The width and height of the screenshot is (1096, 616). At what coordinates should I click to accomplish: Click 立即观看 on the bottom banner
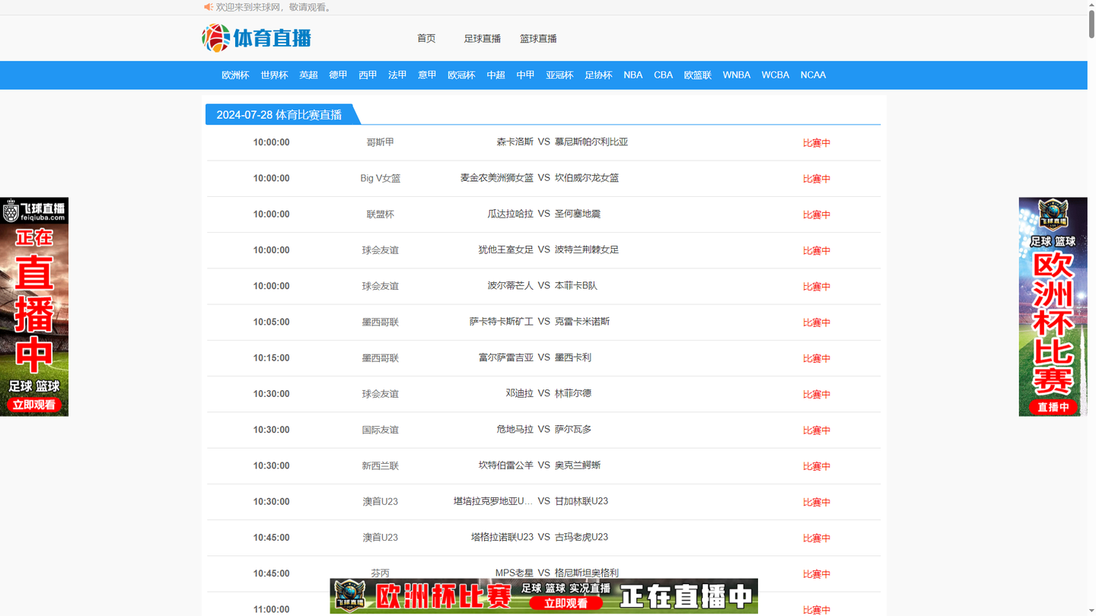566,603
